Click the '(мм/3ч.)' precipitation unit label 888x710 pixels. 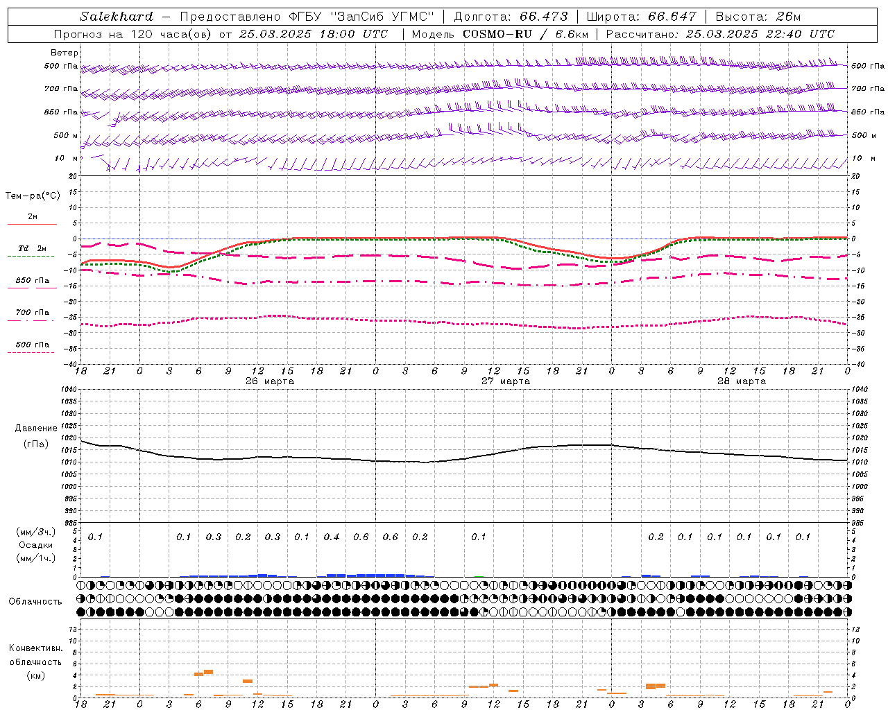[x=36, y=532]
